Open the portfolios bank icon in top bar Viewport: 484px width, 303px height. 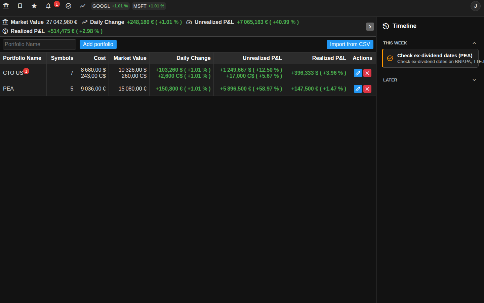click(x=6, y=6)
